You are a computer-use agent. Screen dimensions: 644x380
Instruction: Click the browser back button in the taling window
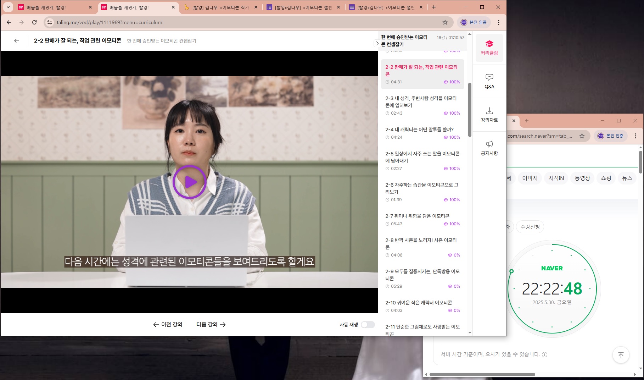[9, 22]
